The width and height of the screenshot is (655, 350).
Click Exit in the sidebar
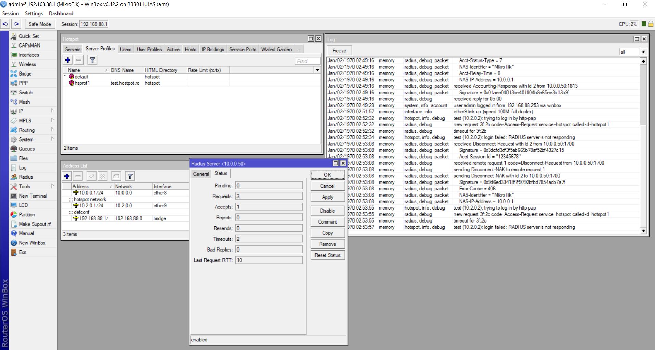(23, 252)
